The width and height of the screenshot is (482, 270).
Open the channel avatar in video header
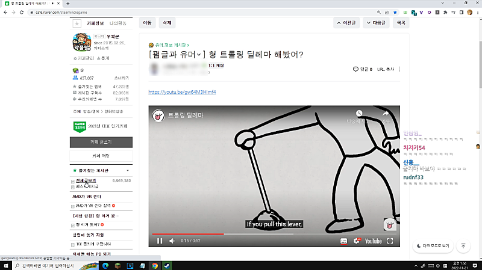tap(158, 115)
